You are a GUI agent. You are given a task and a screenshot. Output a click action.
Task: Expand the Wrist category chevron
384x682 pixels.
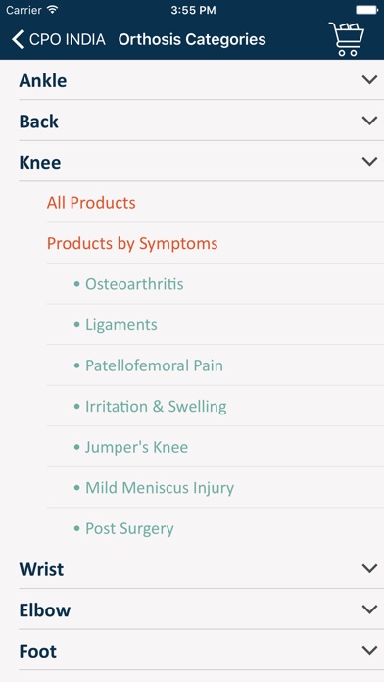[x=369, y=568]
